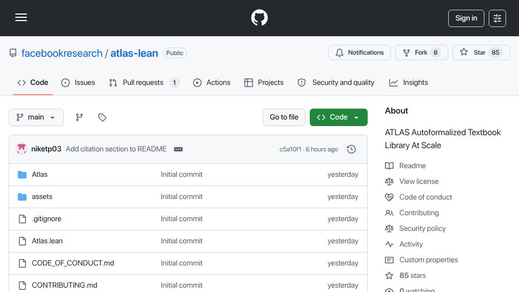Click the Notifications bell button
The image size is (519, 292).
point(360,52)
